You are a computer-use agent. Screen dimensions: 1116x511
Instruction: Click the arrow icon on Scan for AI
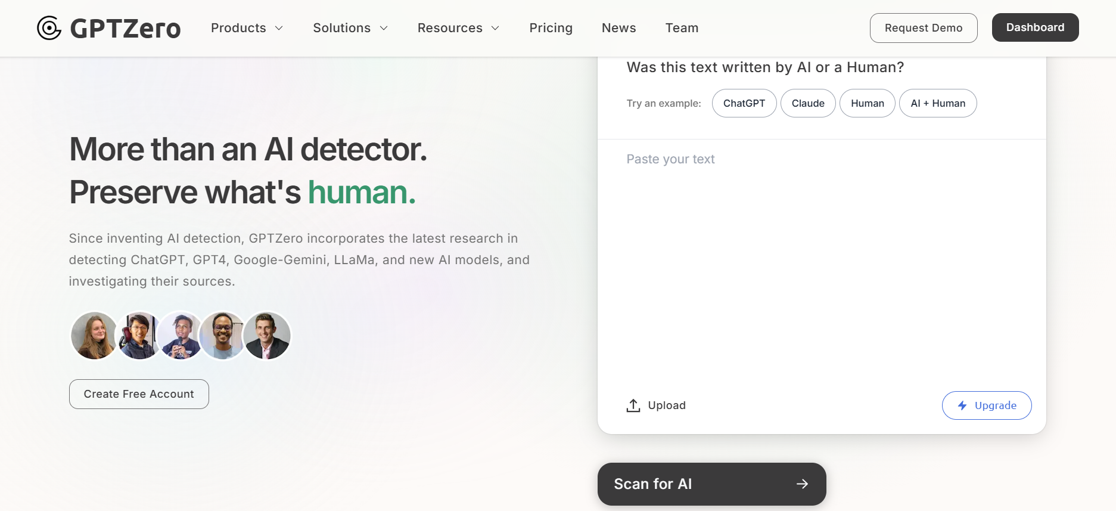click(803, 484)
